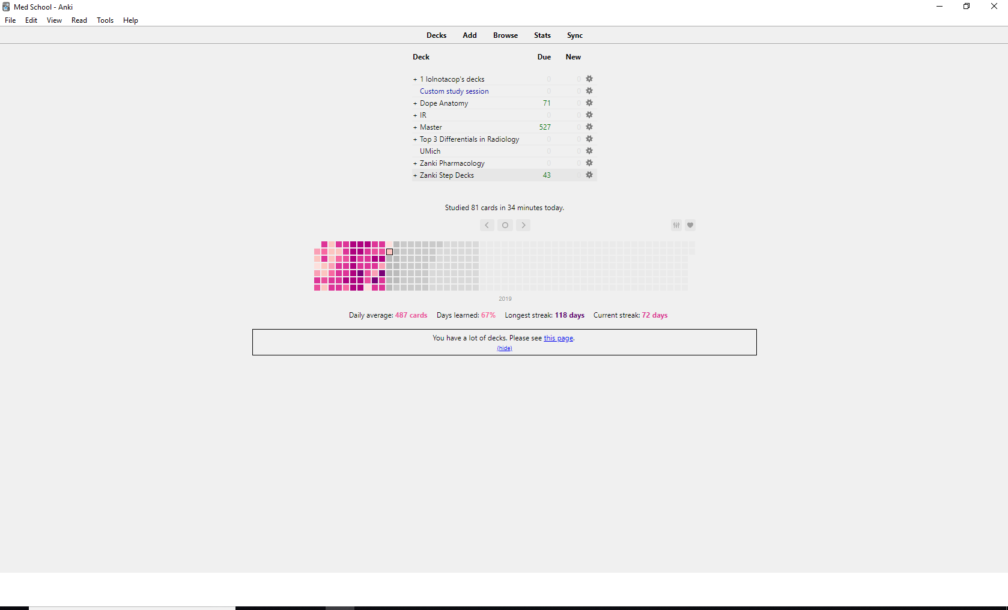
Task: Open the Read menu
Action: tap(79, 20)
